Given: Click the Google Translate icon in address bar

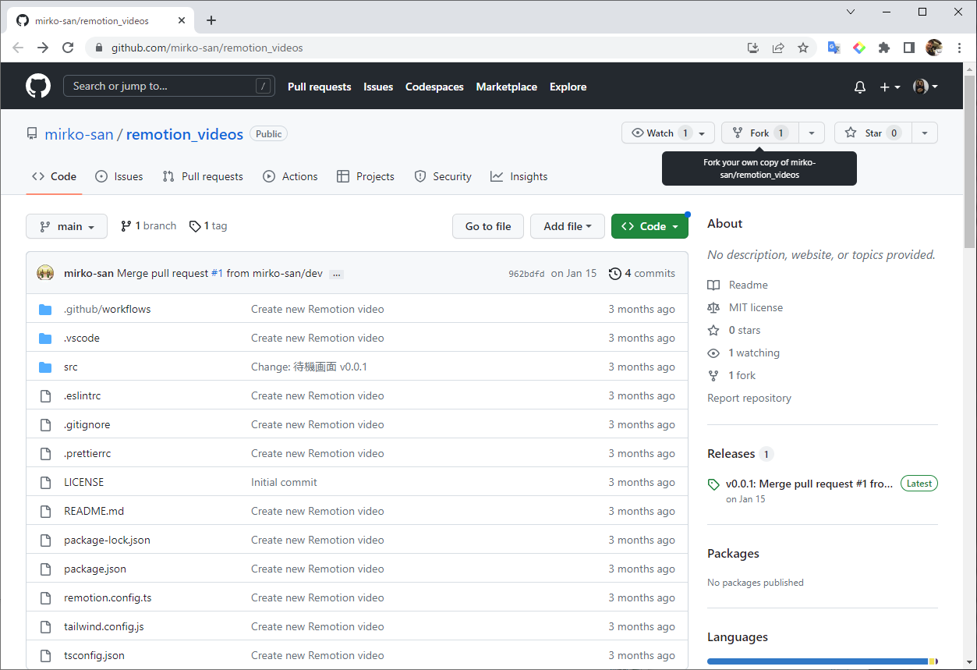Looking at the screenshot, I should click(834, 48).
